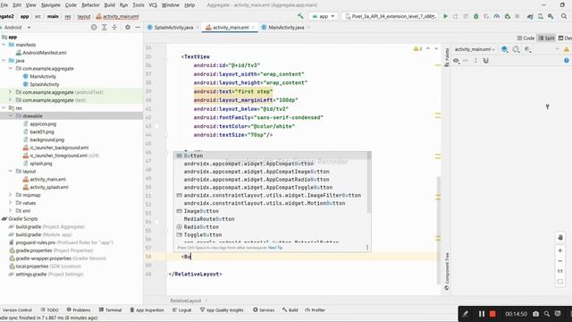Expand the mipmap folder
The image size is (572, 322).
[11, 195]
